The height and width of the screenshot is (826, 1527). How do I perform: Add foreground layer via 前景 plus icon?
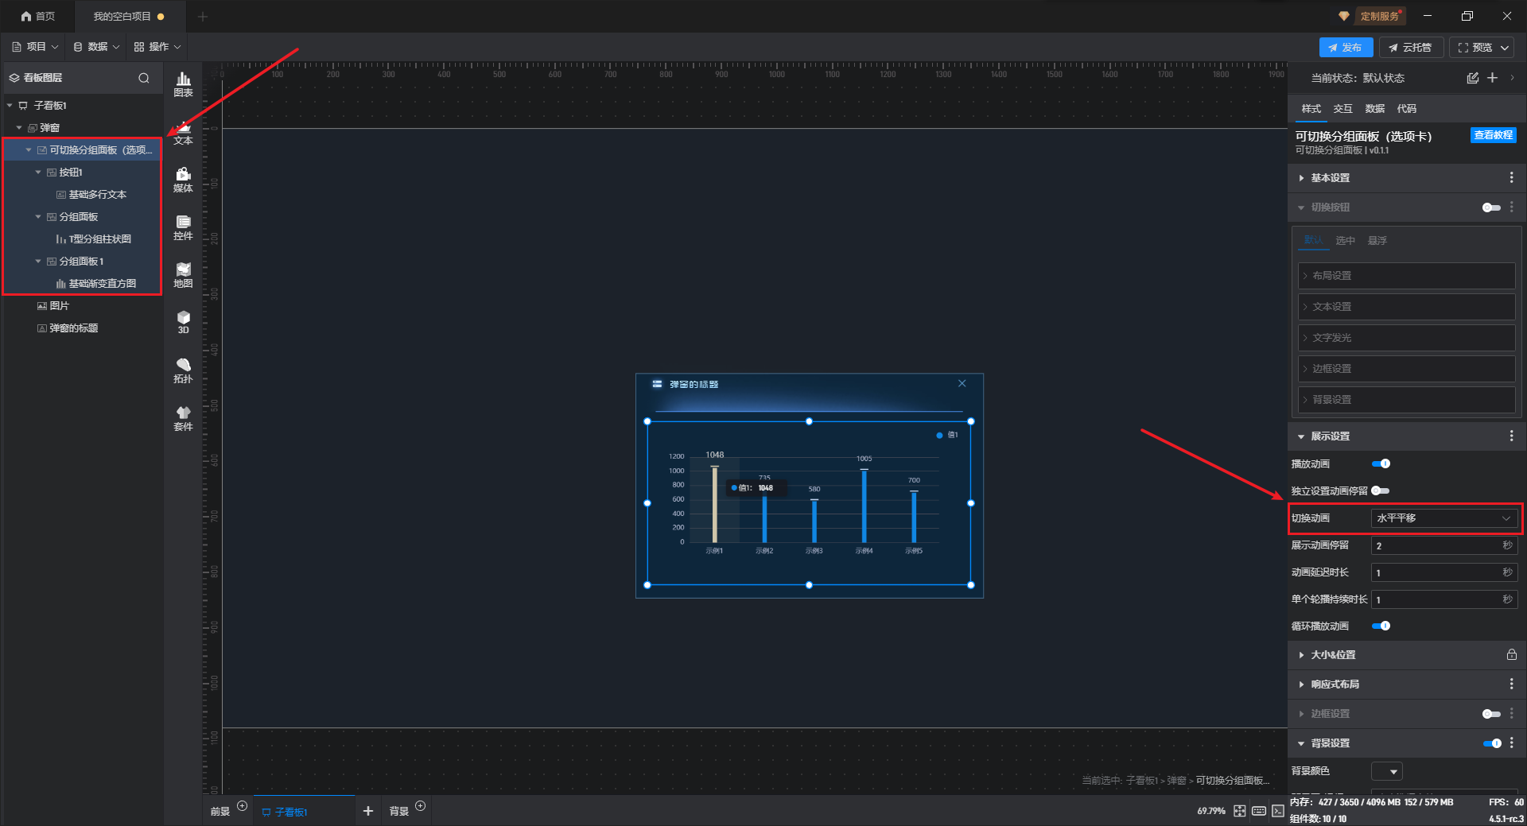(243, 806)
